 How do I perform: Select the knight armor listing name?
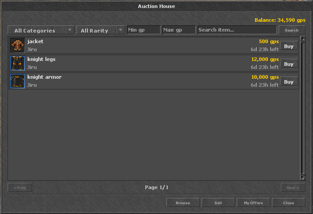44,77
